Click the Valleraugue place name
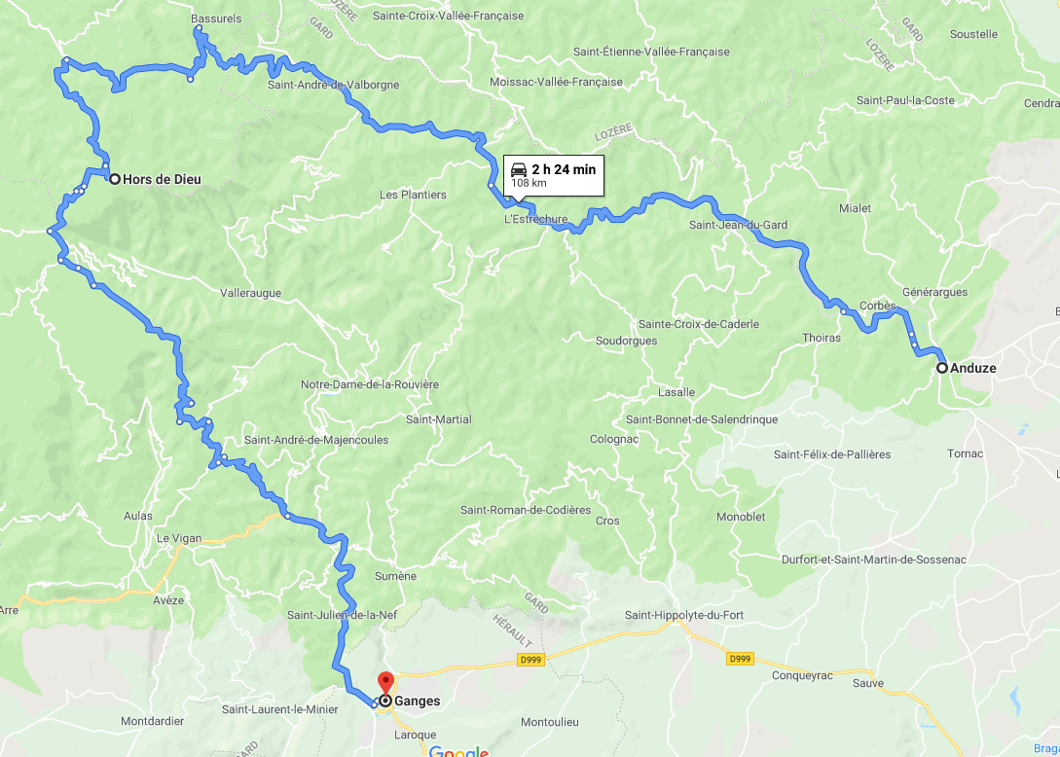This screenshot has width=1060, height=757. [x=251, y=293]
